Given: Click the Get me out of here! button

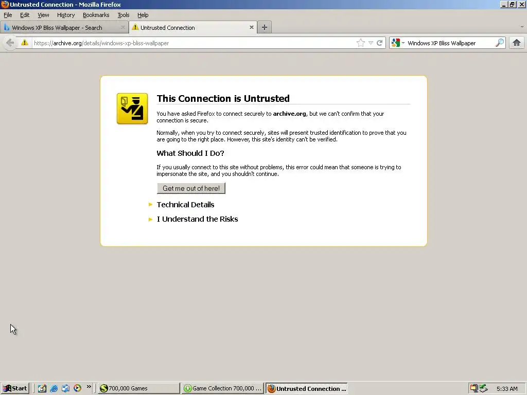Looking at the screenshot, I should coord(191,188).
